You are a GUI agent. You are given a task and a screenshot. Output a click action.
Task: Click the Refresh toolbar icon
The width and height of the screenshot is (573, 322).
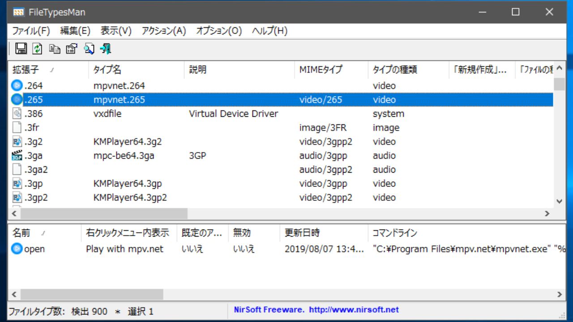click(38, 48)
